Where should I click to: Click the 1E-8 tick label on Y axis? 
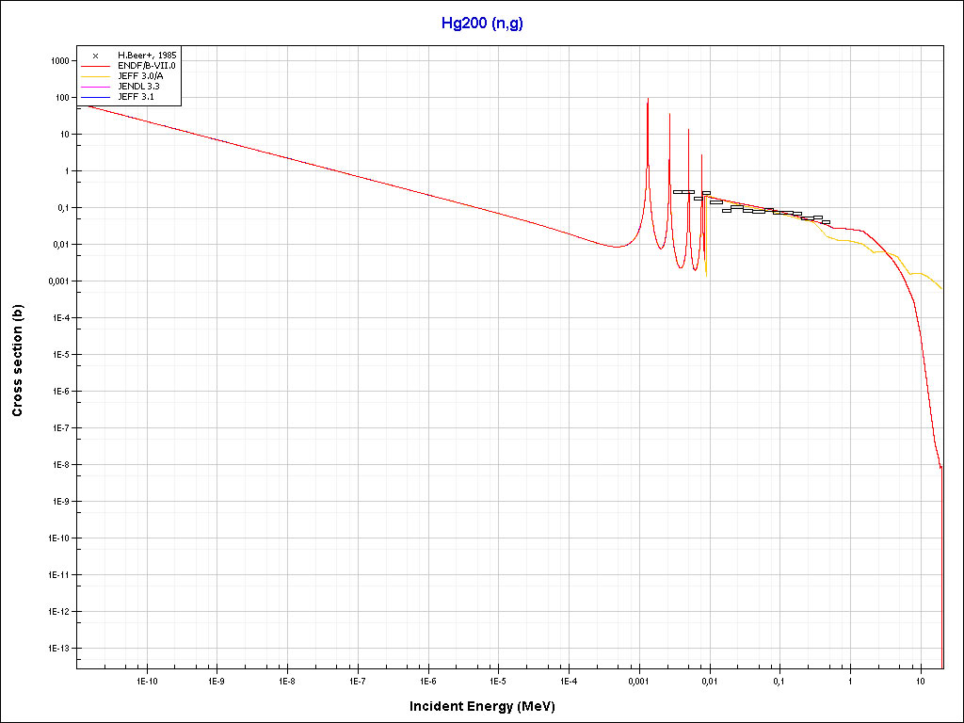click(x=59, y=465)
